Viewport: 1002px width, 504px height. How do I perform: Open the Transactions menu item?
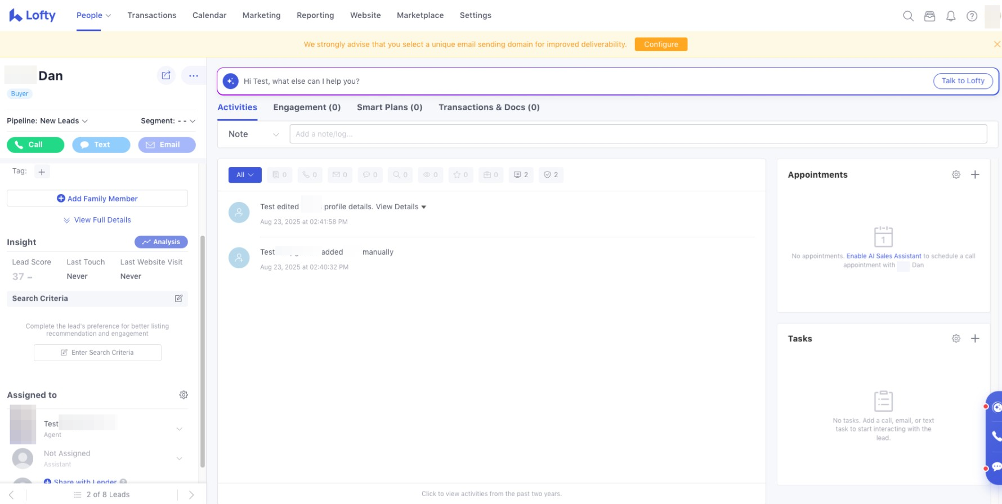click(x=151, y=15)
